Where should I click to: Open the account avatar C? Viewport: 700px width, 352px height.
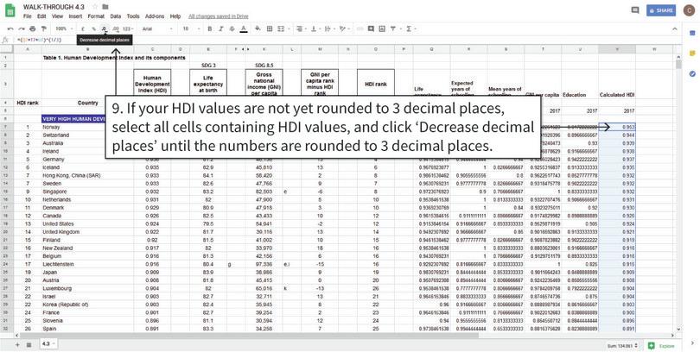click(688, 10)
